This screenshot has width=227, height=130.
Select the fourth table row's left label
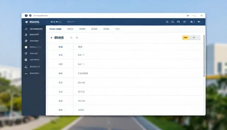click(61, 73)
